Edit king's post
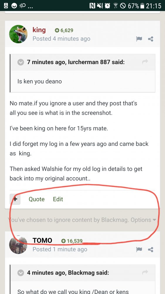 pyautogui.click(x=58, y=199)
